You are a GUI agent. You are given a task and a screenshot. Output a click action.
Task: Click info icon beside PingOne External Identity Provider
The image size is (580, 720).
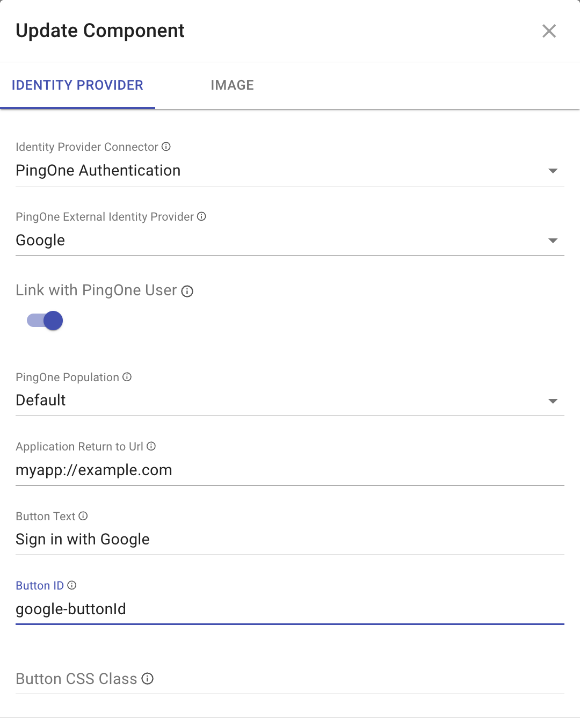(x=201, y=216)
